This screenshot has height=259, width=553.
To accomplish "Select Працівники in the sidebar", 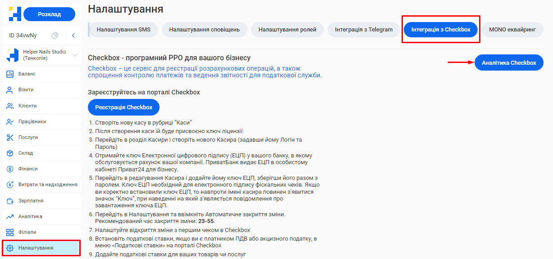I will click(32, 121).
